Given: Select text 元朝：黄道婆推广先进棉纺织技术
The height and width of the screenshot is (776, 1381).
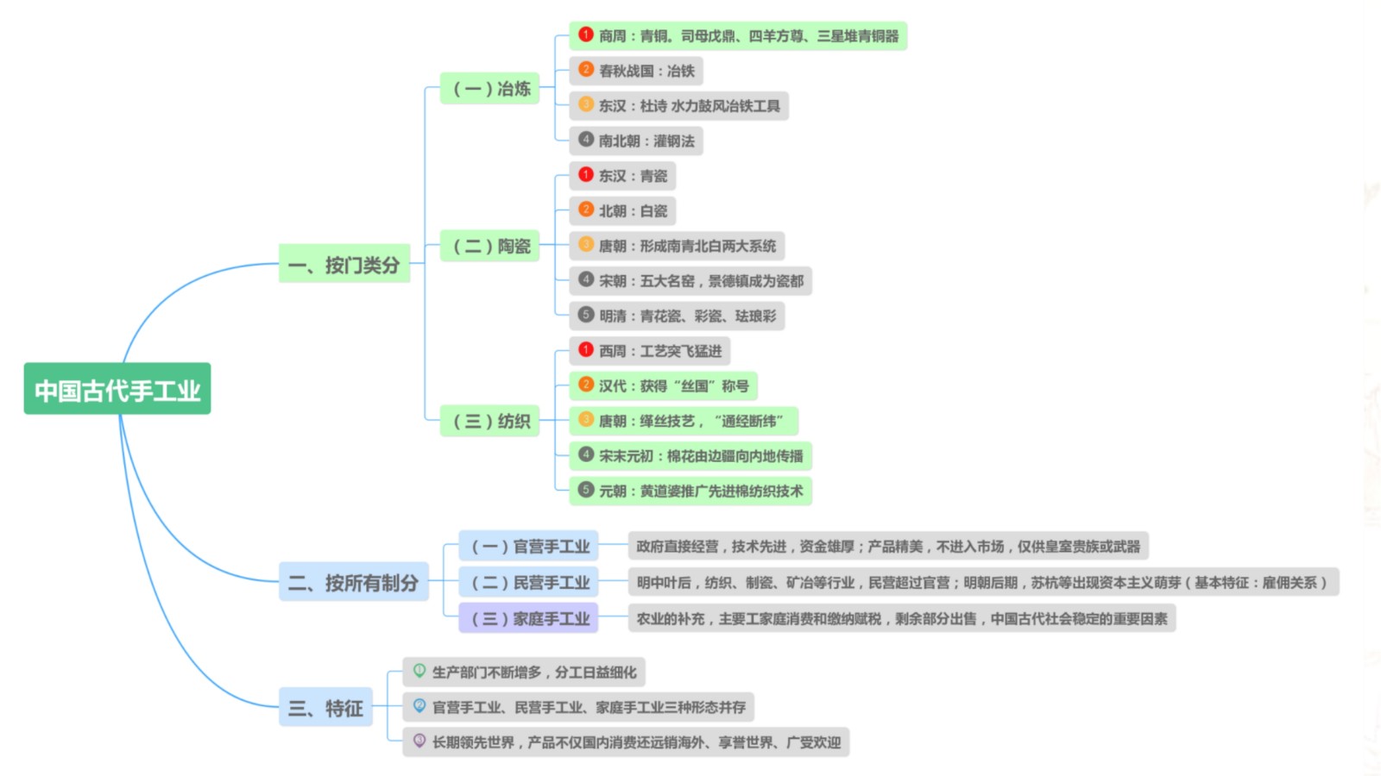Looking at the screenshot, I should (x=701, y=491).
